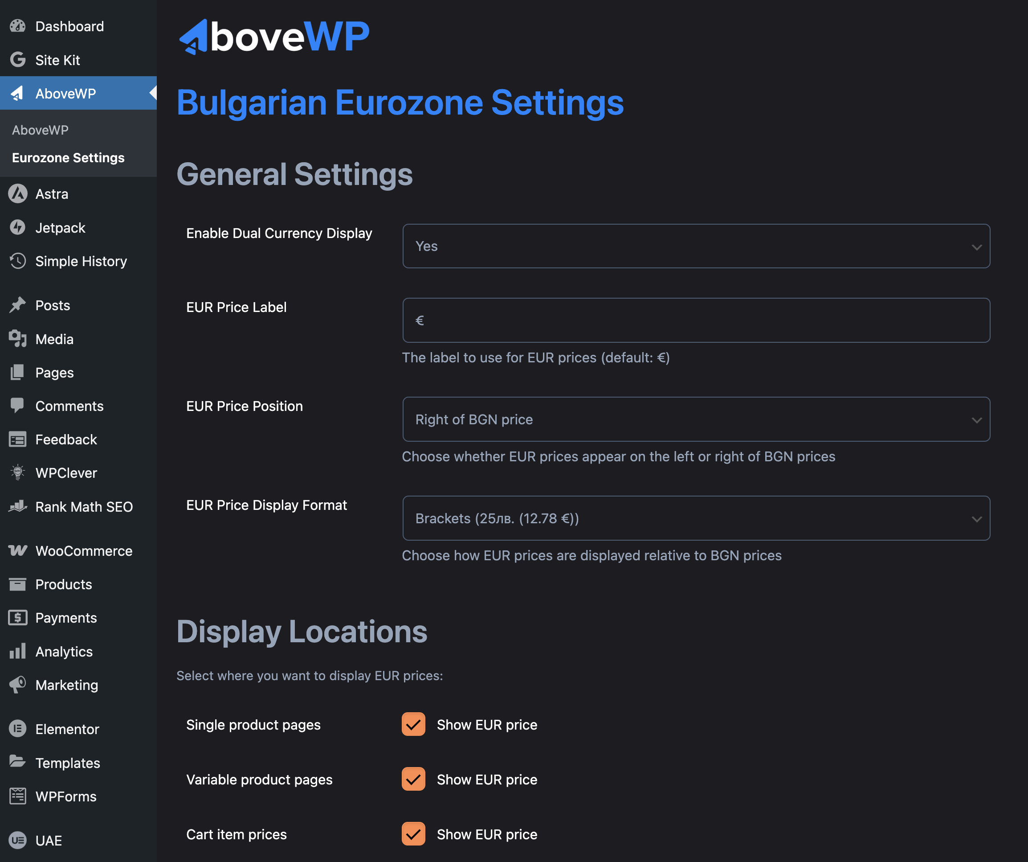
Task: Click the Variable product pages label
Action: 259,779
